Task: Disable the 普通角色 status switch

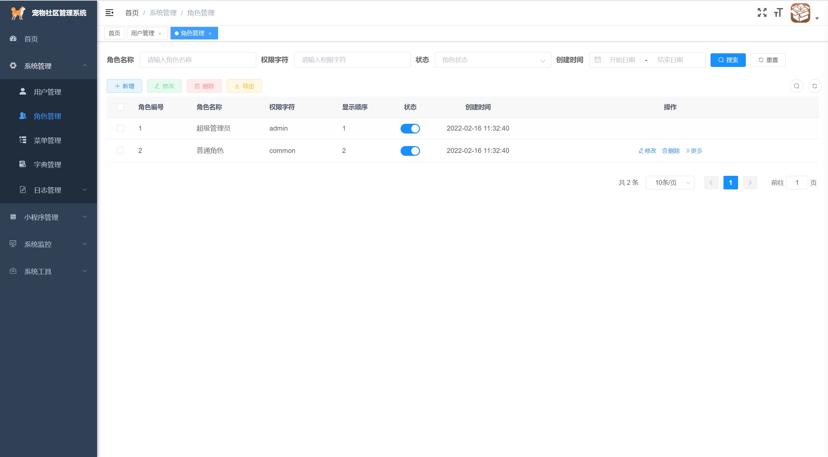Action: click(410, 151)
